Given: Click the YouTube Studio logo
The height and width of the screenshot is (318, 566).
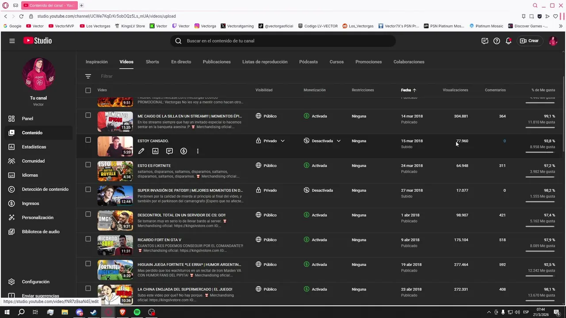Looking at the screenshot, I should (x=38, y=41).
